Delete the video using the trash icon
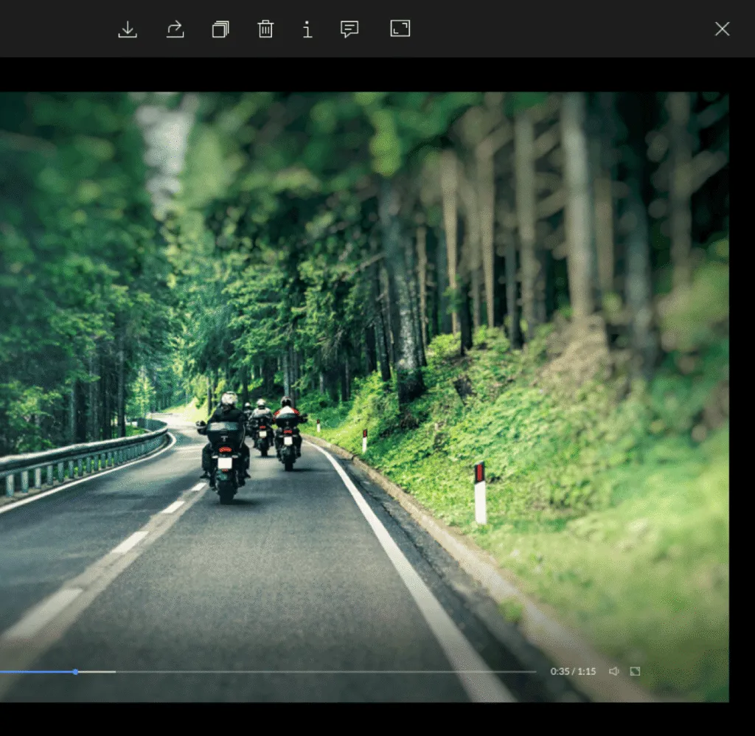Viewport: 755px width, 736px height. tap(265, 29)
